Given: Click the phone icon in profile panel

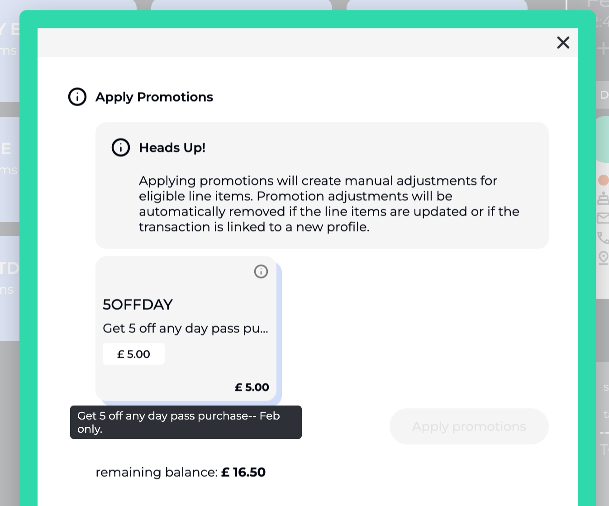Looking at the screenshot, I should [603, 238].
